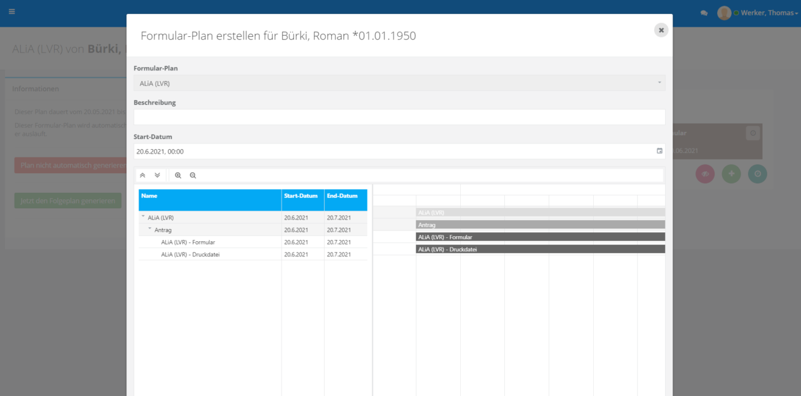Expand all rows with double-down chevron

point(157,175)
